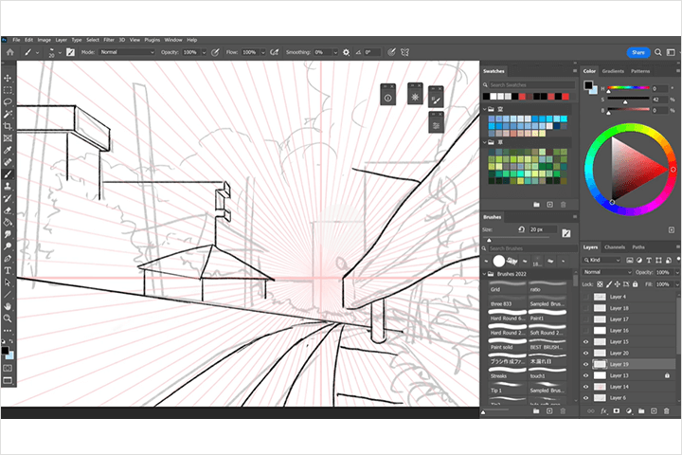The width and height of the screenshot is (682, 455).
Task: Create new group folder in Layers panel
Action: [x=641, y=411]
